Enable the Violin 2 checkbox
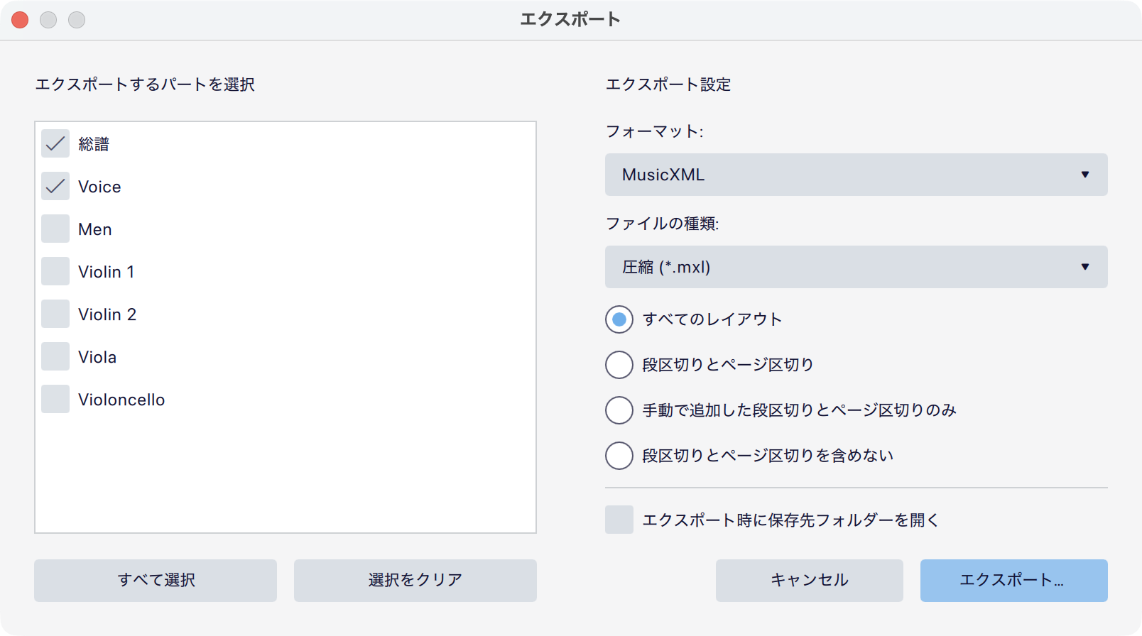 coord(55,314)
